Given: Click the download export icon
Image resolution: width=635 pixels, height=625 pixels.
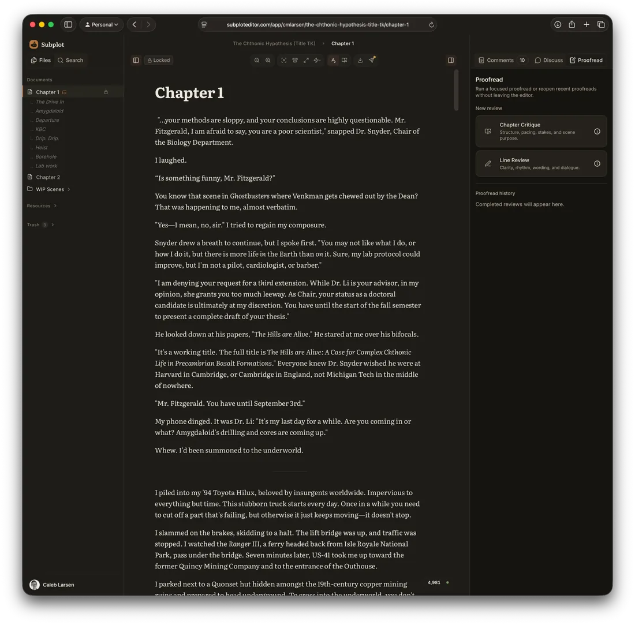Looking at the screenshot, I should 360,61.
